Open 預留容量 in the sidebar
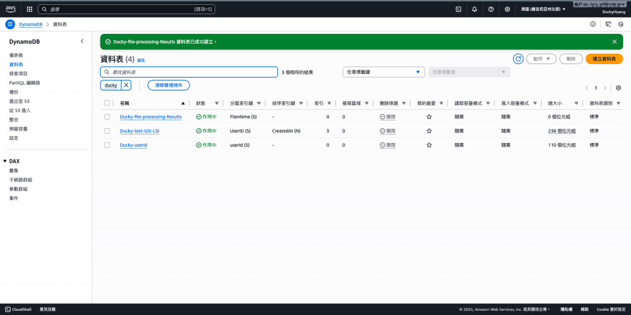 [18, 129]
